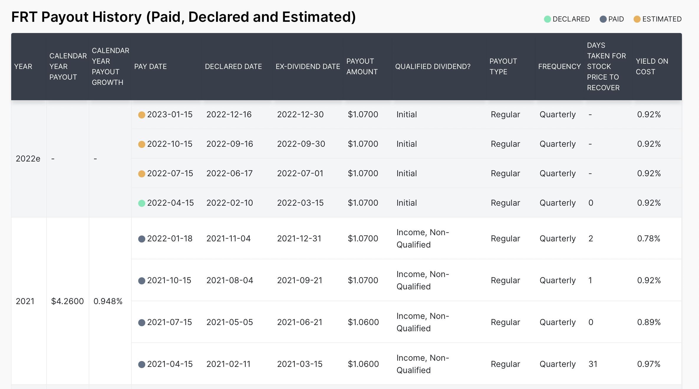Click the Payout Amount column header
The width and height of the screenshot is (699, 389).
click(x=362, y=67)
